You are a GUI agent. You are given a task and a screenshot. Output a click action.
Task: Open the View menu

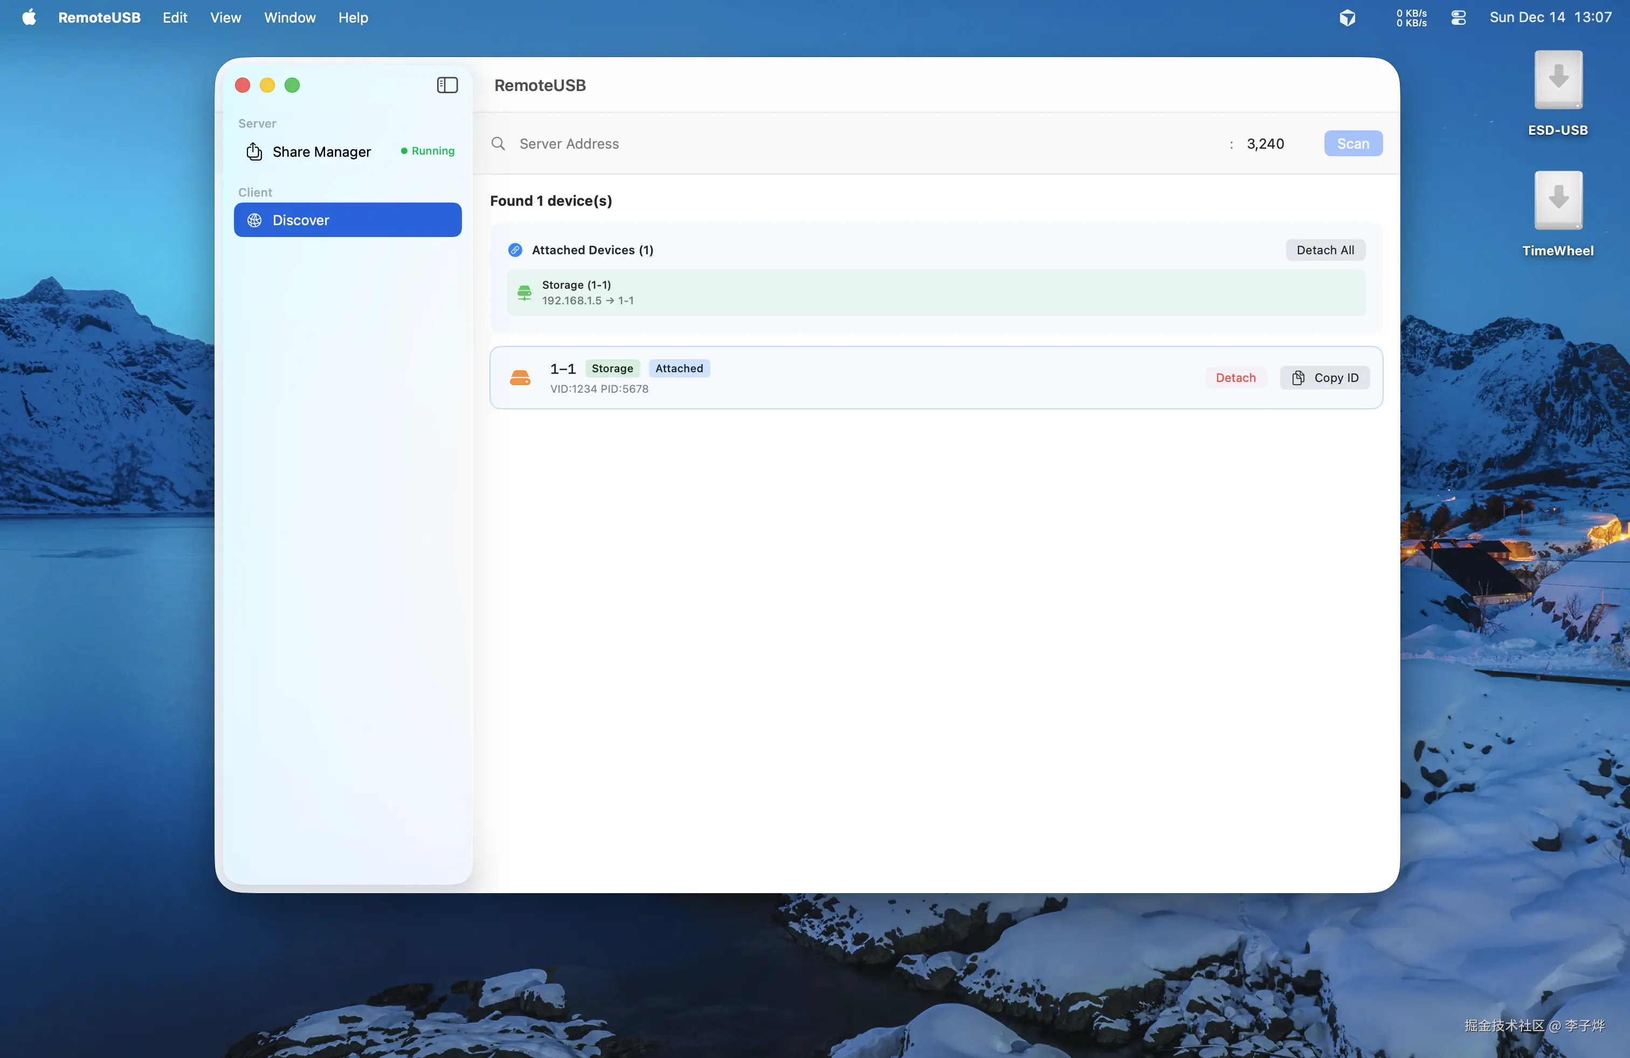tap(225, 18)
